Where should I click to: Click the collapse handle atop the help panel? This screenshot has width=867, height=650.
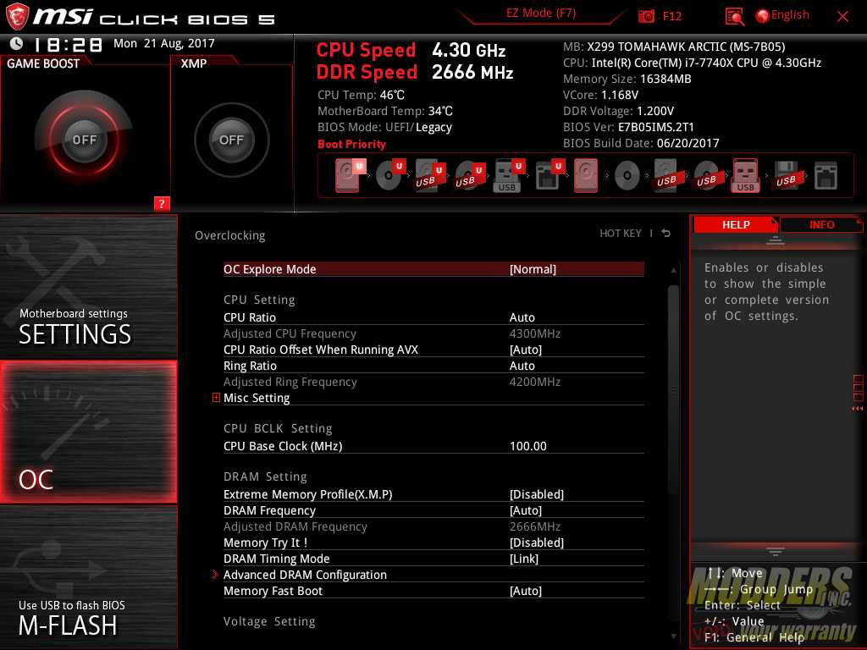click(776, 240)
